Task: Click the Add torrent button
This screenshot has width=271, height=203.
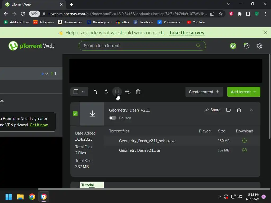Action: 244,92
